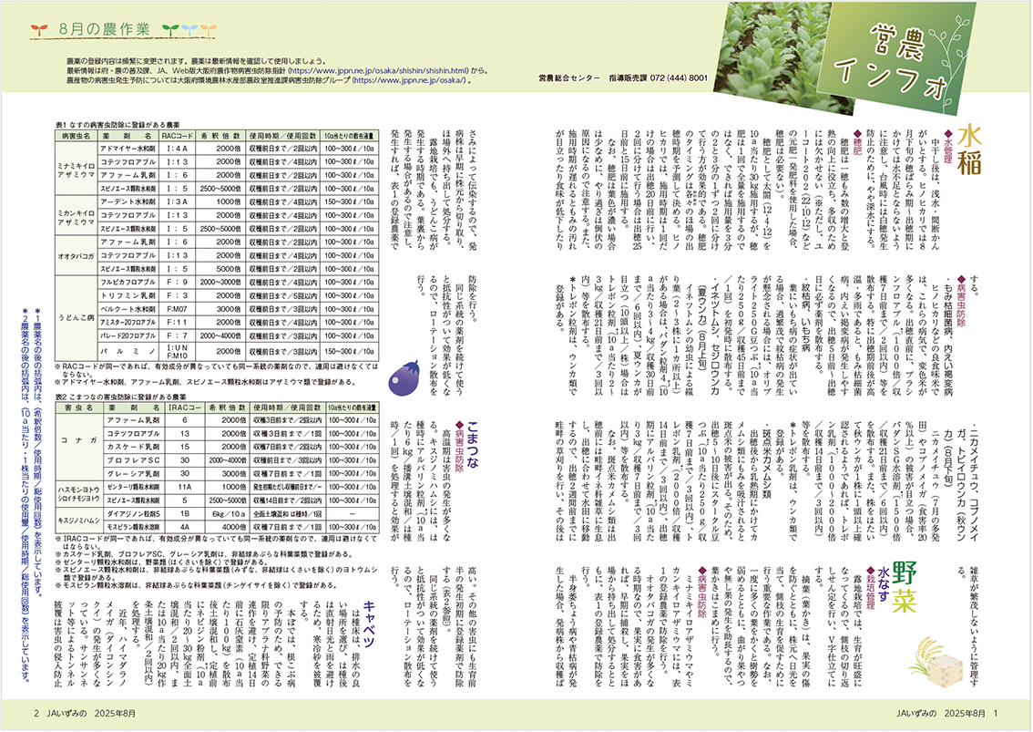
Task: Click the ミカンキイロアザミウマ pest cell
Action: coord(77,216)
